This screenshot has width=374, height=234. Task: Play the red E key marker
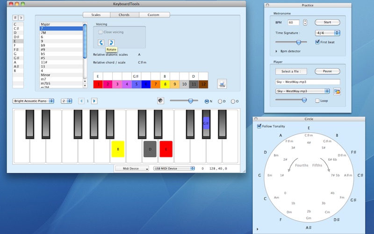166,149
